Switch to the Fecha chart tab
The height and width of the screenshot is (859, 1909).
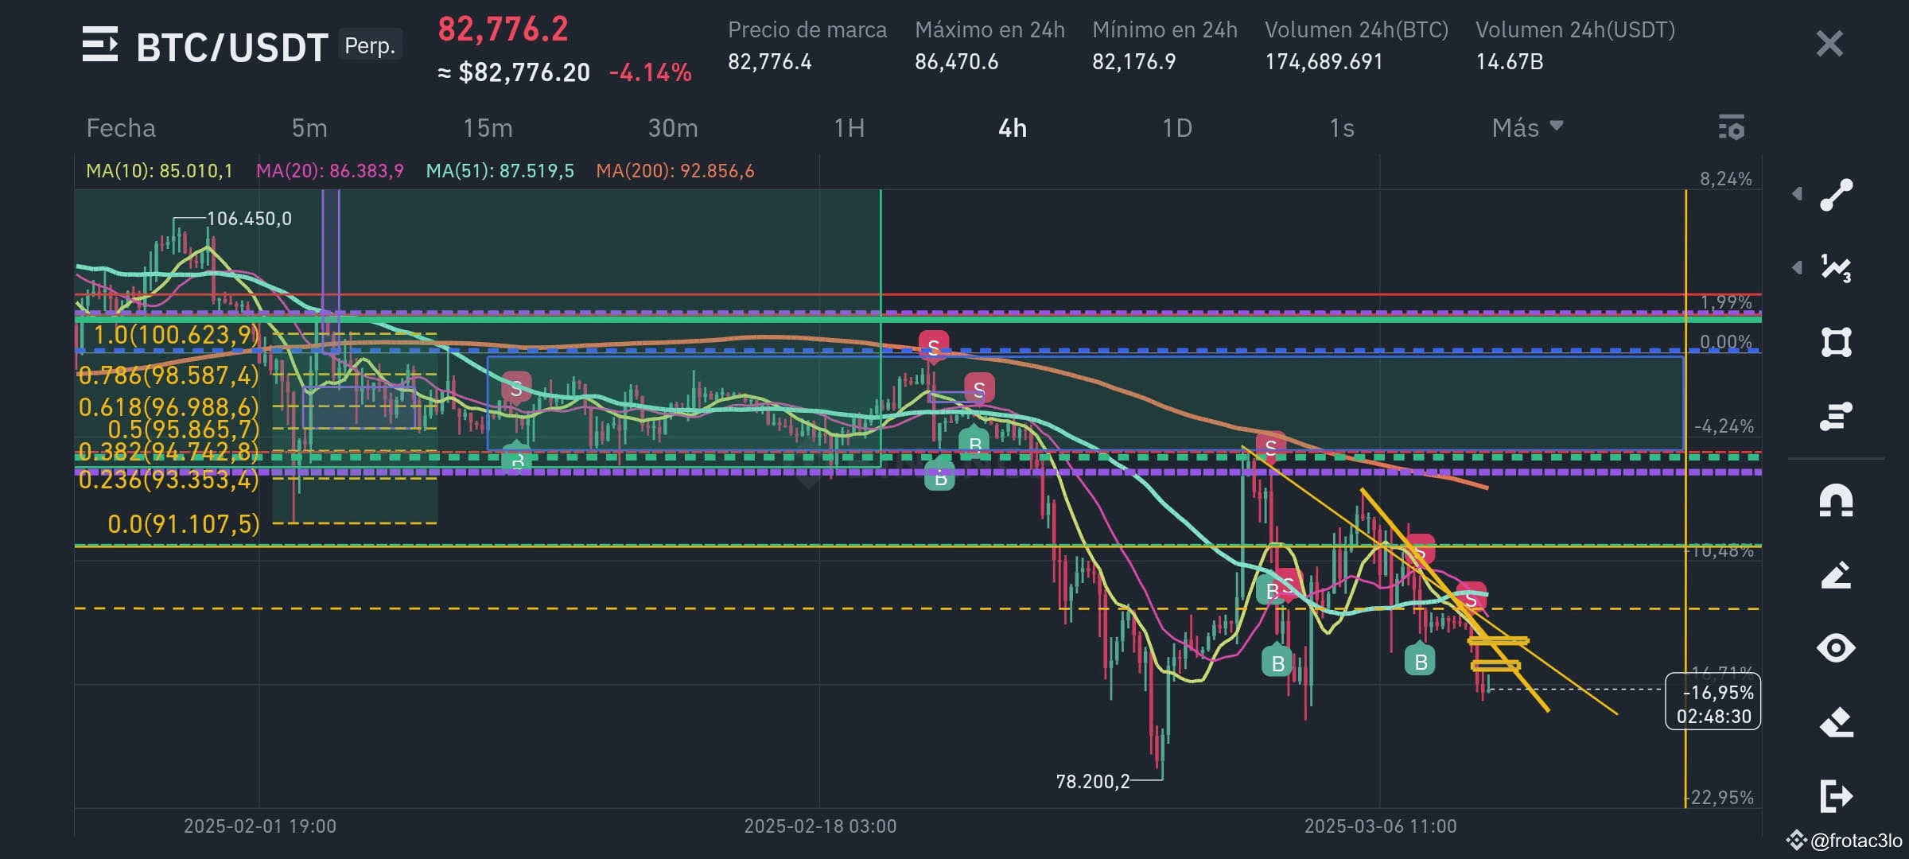[121, 128]
